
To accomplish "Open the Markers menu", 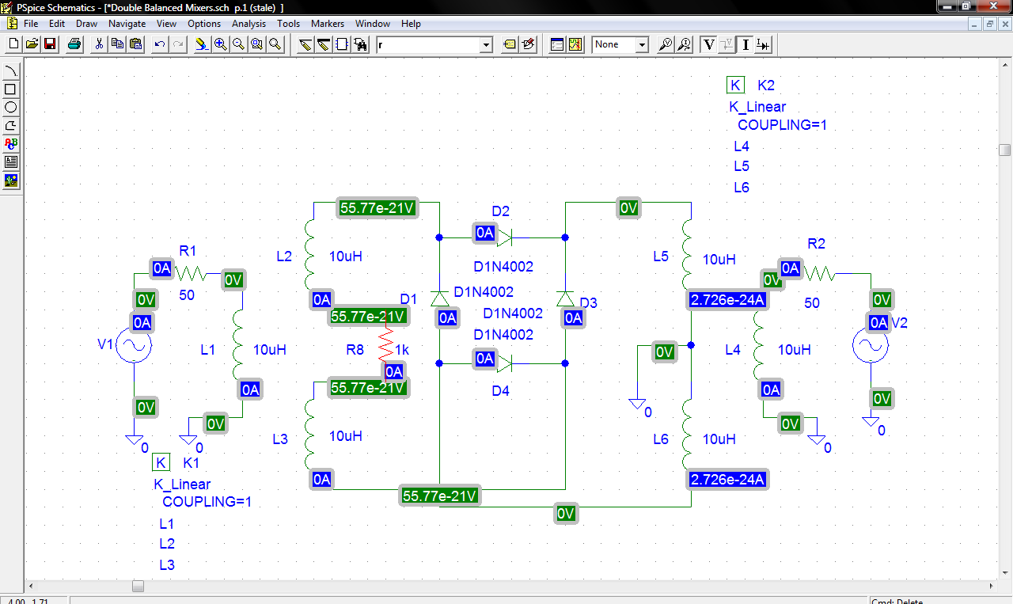I will coord(328,24).
